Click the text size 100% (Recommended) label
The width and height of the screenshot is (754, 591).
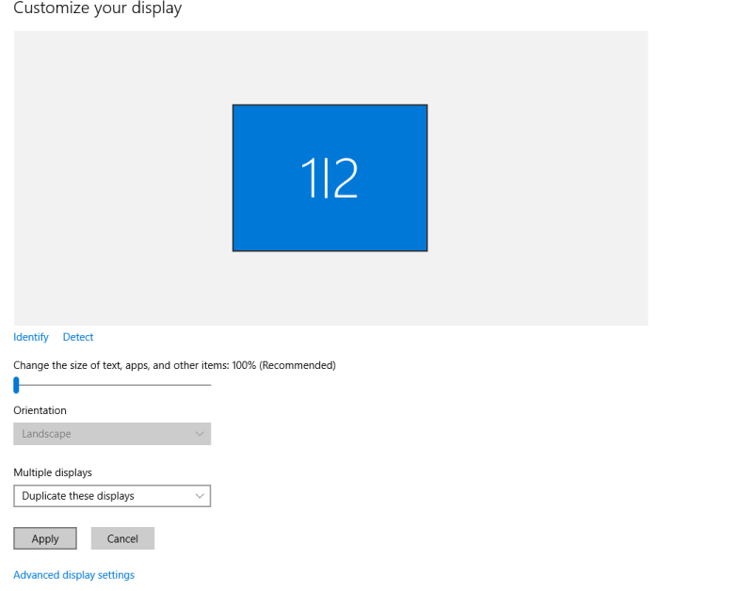[x=174, y=365]
